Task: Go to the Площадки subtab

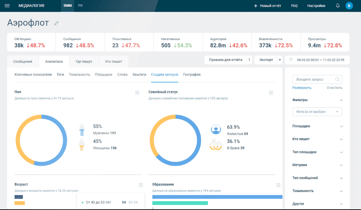Action: tap(103, 74)
